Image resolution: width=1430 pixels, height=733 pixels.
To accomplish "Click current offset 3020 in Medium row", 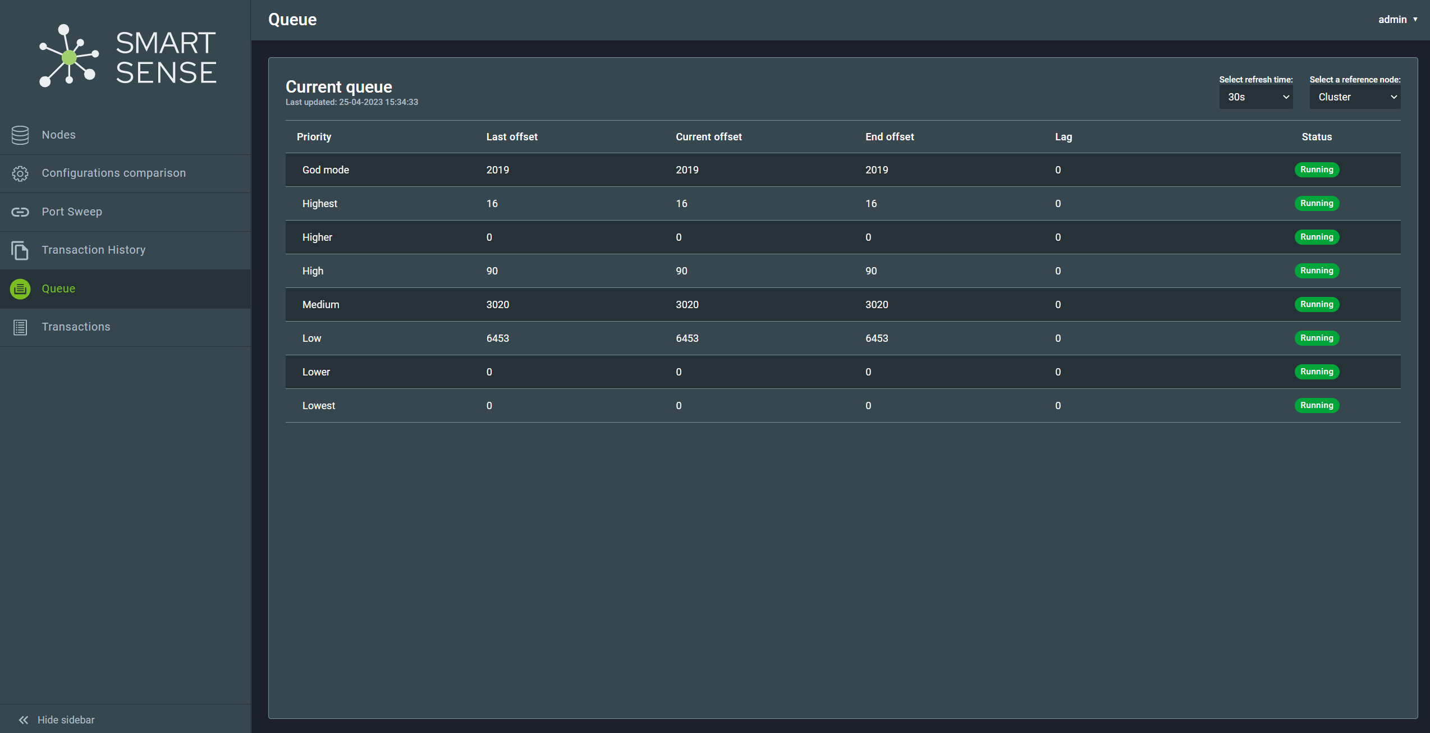I will (687, 305).
